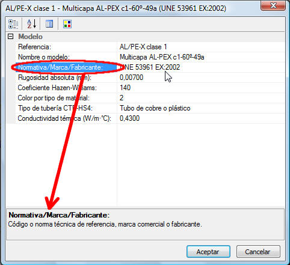Click the colored squares toolbar icon
The height and width of the screenshot is (265, 290).
[x=67, y=24]
